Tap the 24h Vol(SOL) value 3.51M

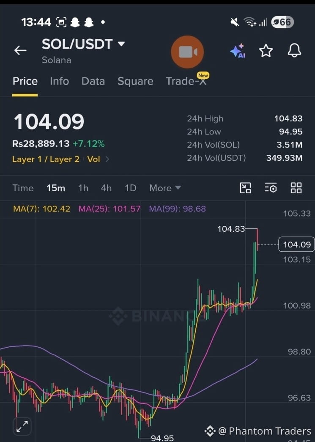pyautogui.click(x=289, y=145)
